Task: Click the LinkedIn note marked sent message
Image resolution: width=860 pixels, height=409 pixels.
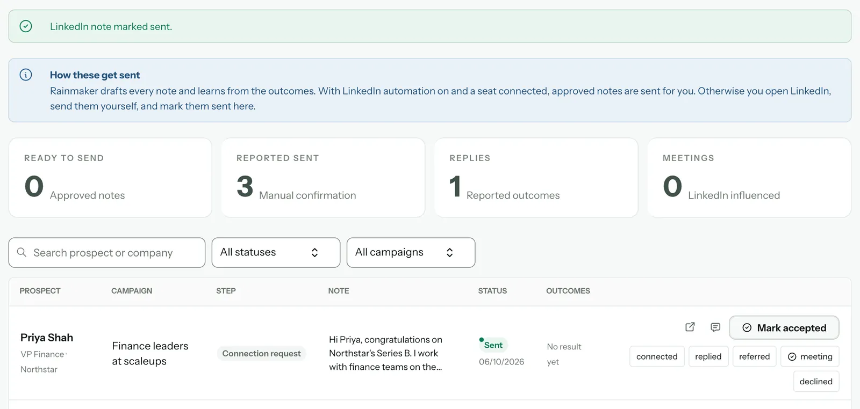Action: (111, 26)
